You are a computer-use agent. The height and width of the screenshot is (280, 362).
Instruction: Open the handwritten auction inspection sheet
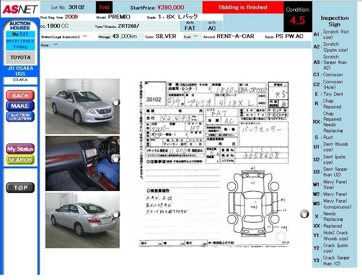tap(214, 164)
